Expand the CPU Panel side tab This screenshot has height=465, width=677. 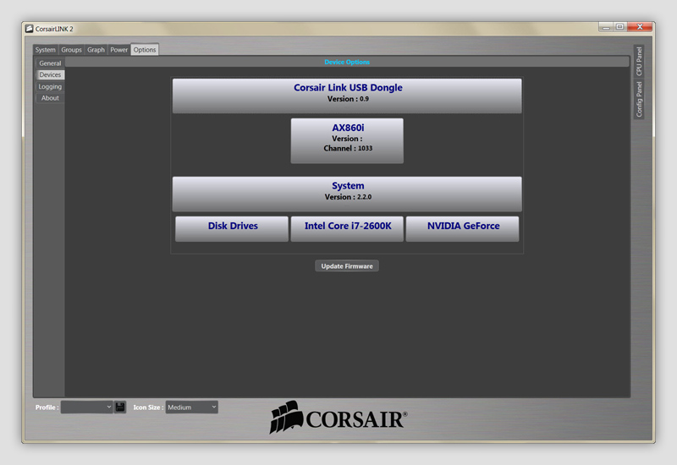pos(639,61)
